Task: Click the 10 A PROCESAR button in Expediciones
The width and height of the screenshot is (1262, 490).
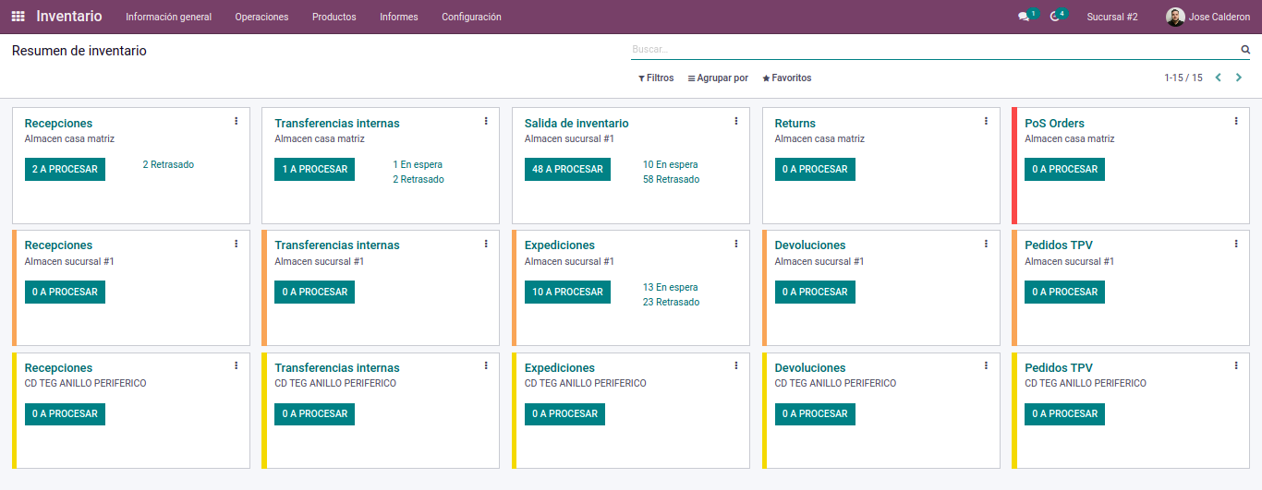Action: (567, 292)
